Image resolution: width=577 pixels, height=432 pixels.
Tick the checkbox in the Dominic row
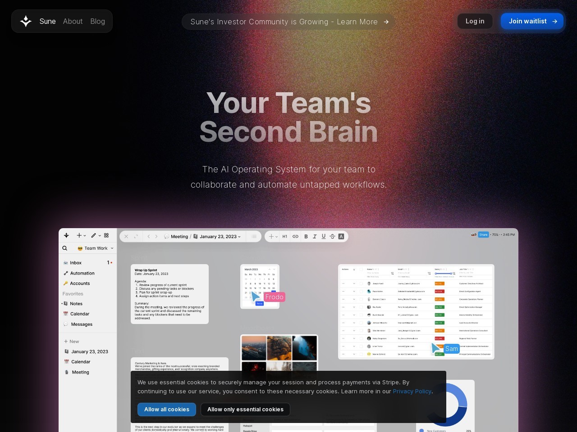(361, 299)
